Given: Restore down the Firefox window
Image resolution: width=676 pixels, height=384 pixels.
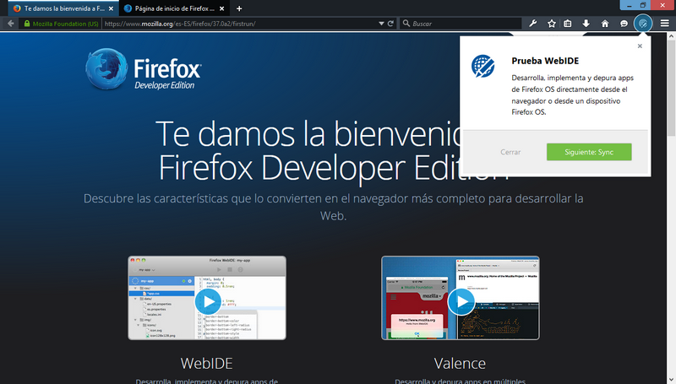Looking at the screenshot, I should coord(643,5).
